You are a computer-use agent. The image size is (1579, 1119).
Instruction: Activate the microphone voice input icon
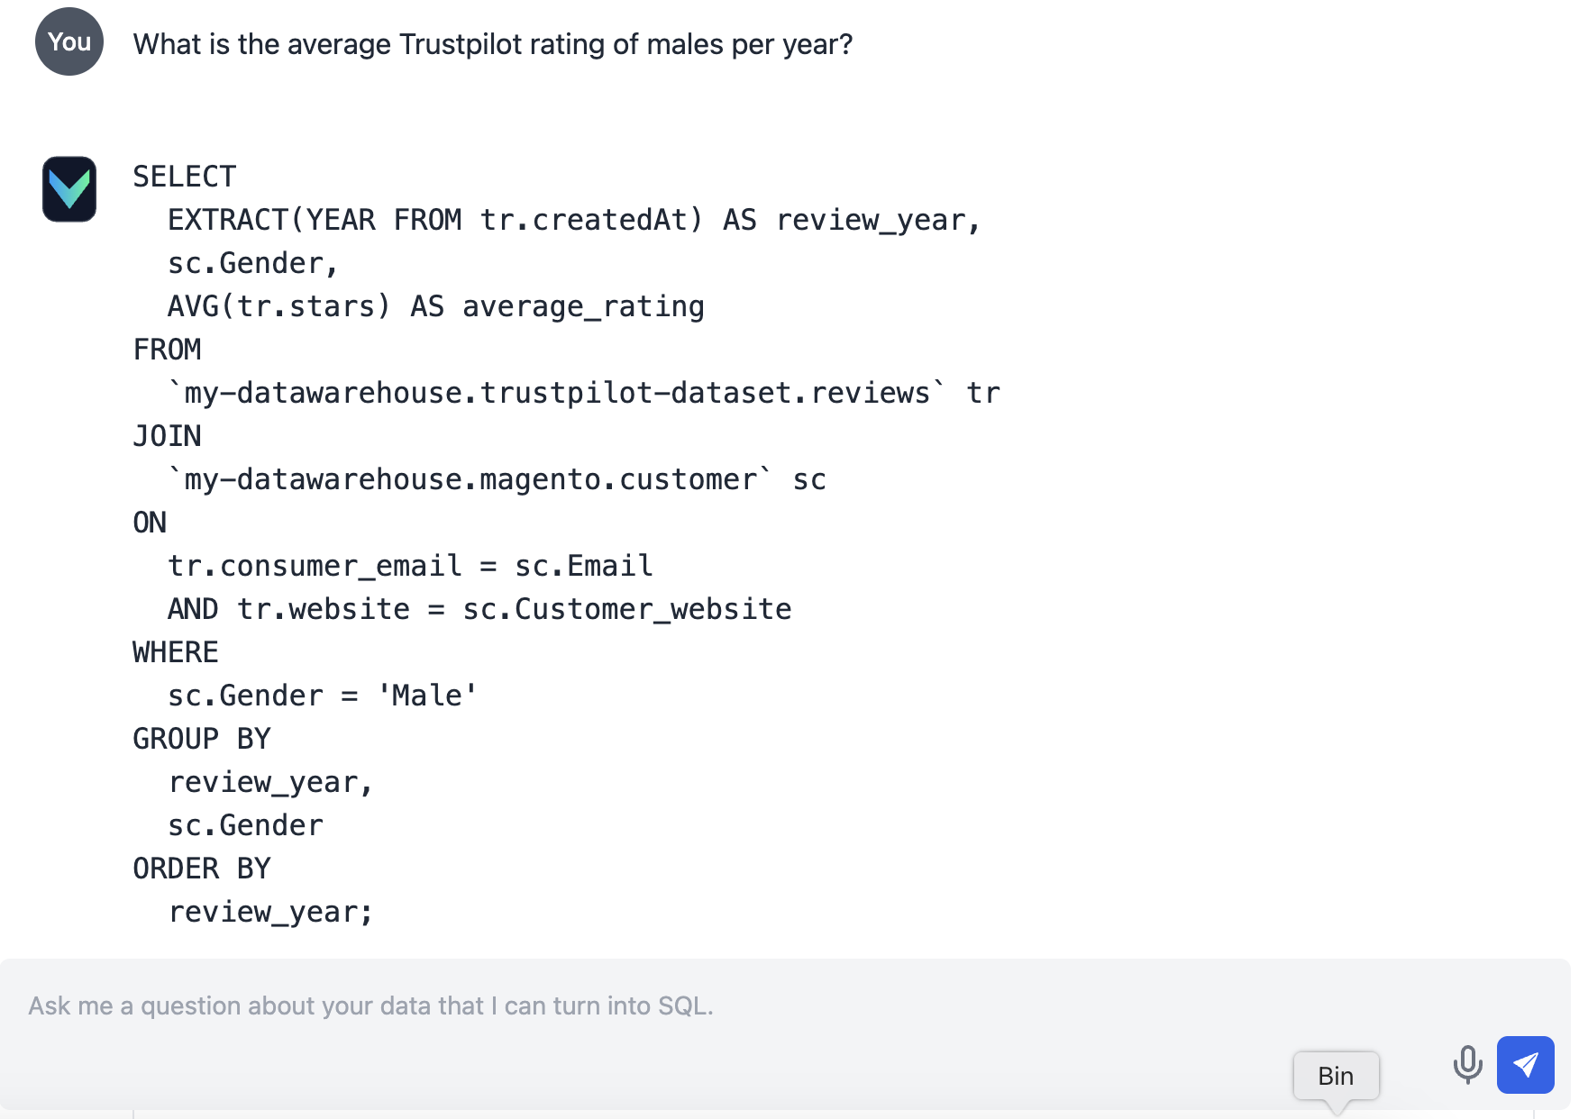click(x=1467, y=1065)
